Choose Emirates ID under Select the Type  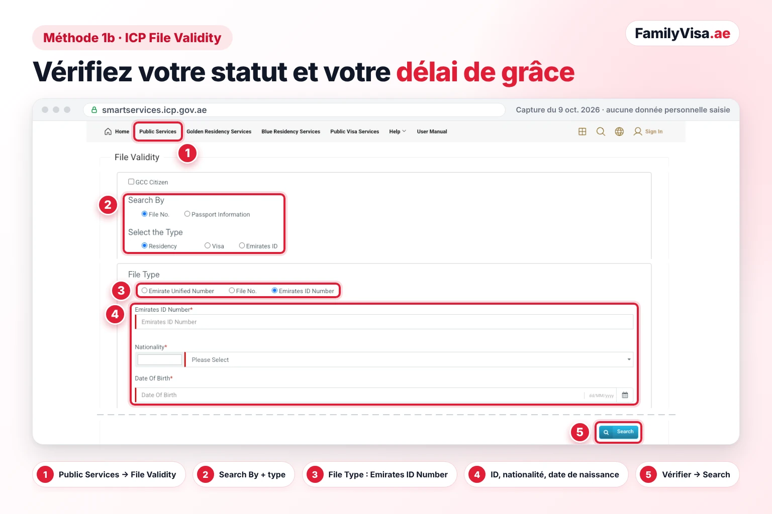pyautogui.click(x=242, y=245)
